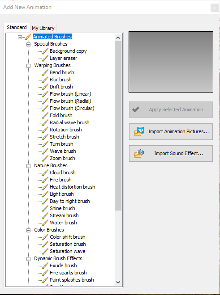Select the Background copy brush icon
This screenshot has height=295, width=220.
[x=45, y=51]
